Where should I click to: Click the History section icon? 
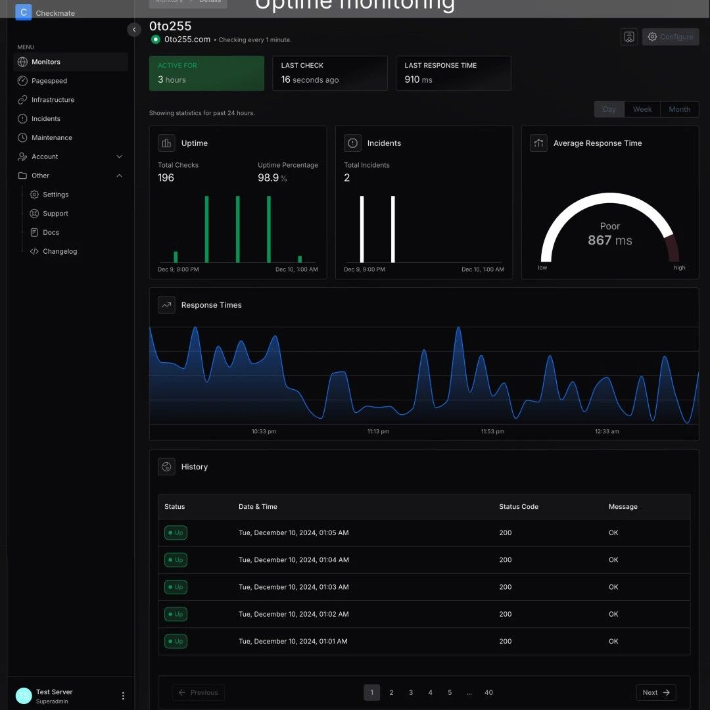166,466
